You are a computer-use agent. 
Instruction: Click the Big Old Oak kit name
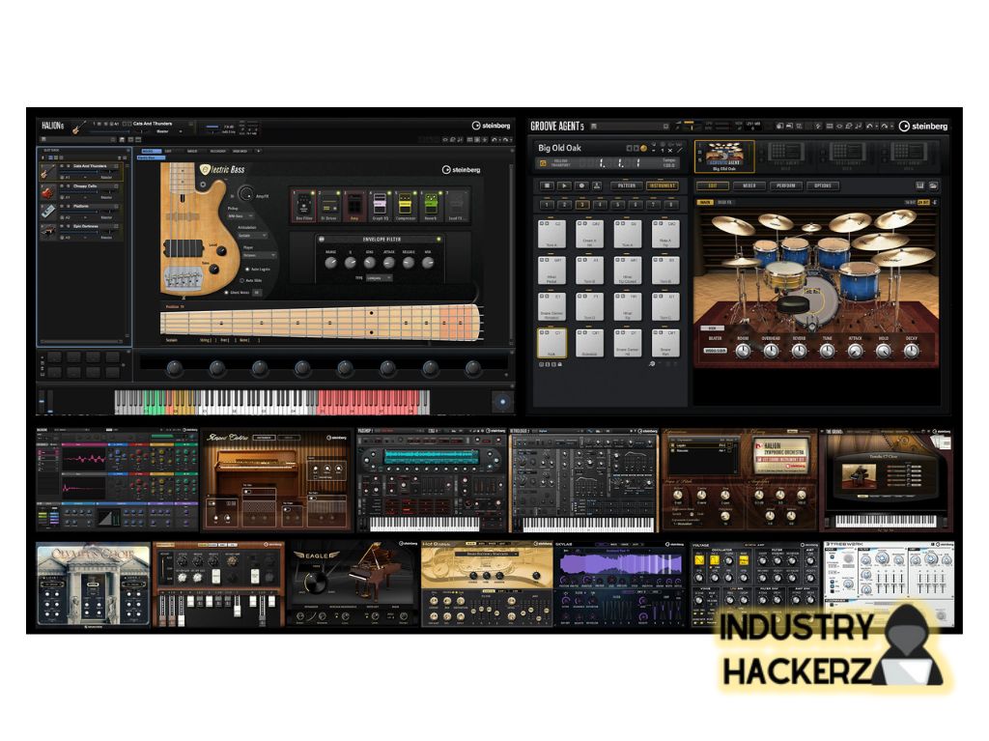[x=559, y=148]
